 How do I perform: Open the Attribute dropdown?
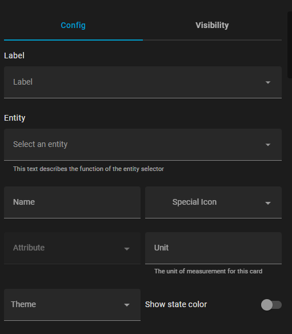pos(72,248)
